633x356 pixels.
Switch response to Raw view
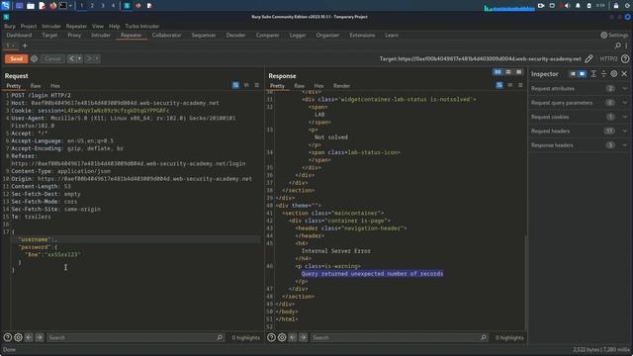(299, 86)
